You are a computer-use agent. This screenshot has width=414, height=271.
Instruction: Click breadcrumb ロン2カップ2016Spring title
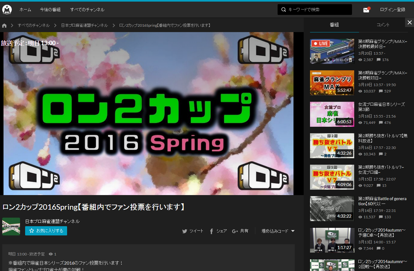165,25
